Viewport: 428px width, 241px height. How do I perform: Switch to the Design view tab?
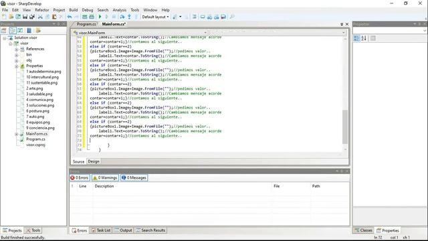point(94,161)
